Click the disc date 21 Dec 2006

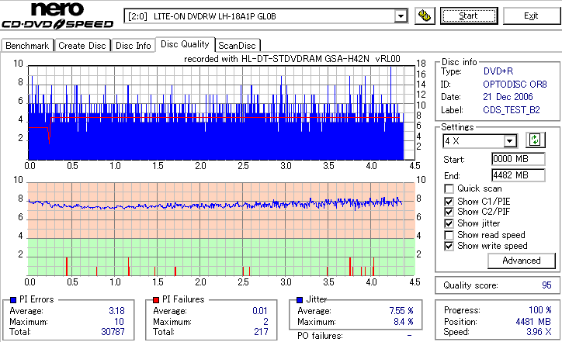[508, 97]
